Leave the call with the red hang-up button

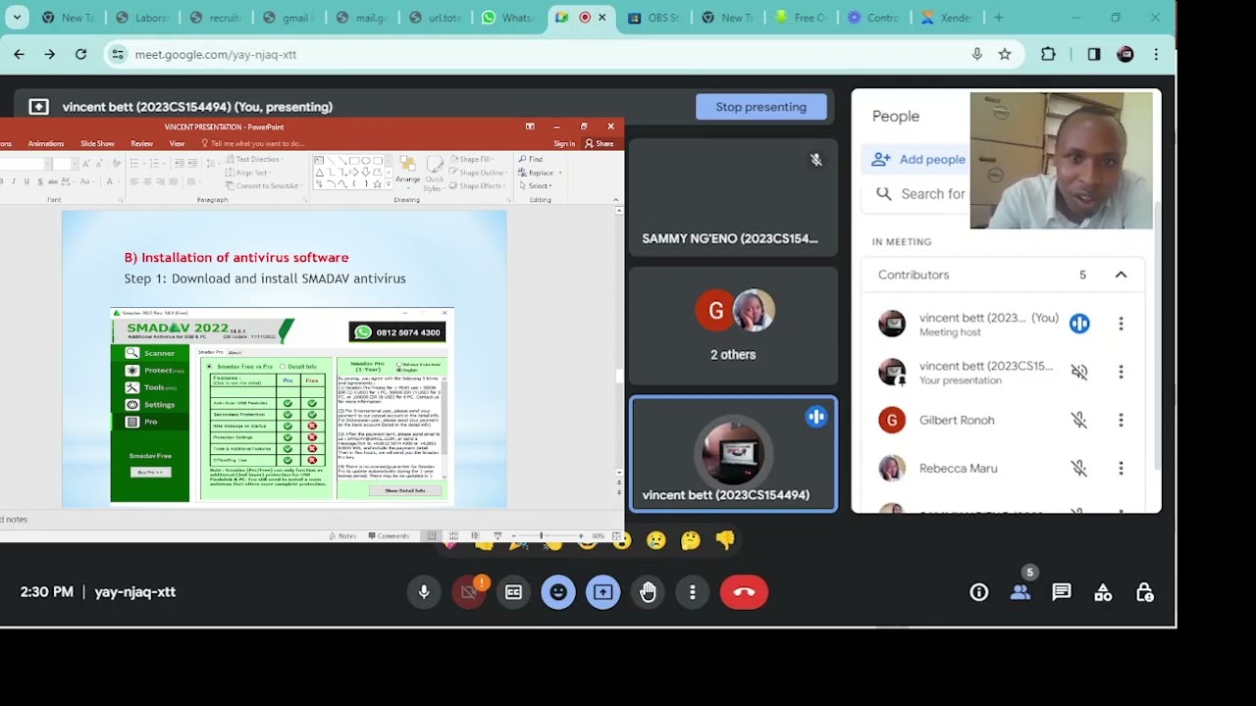[744, 592]
